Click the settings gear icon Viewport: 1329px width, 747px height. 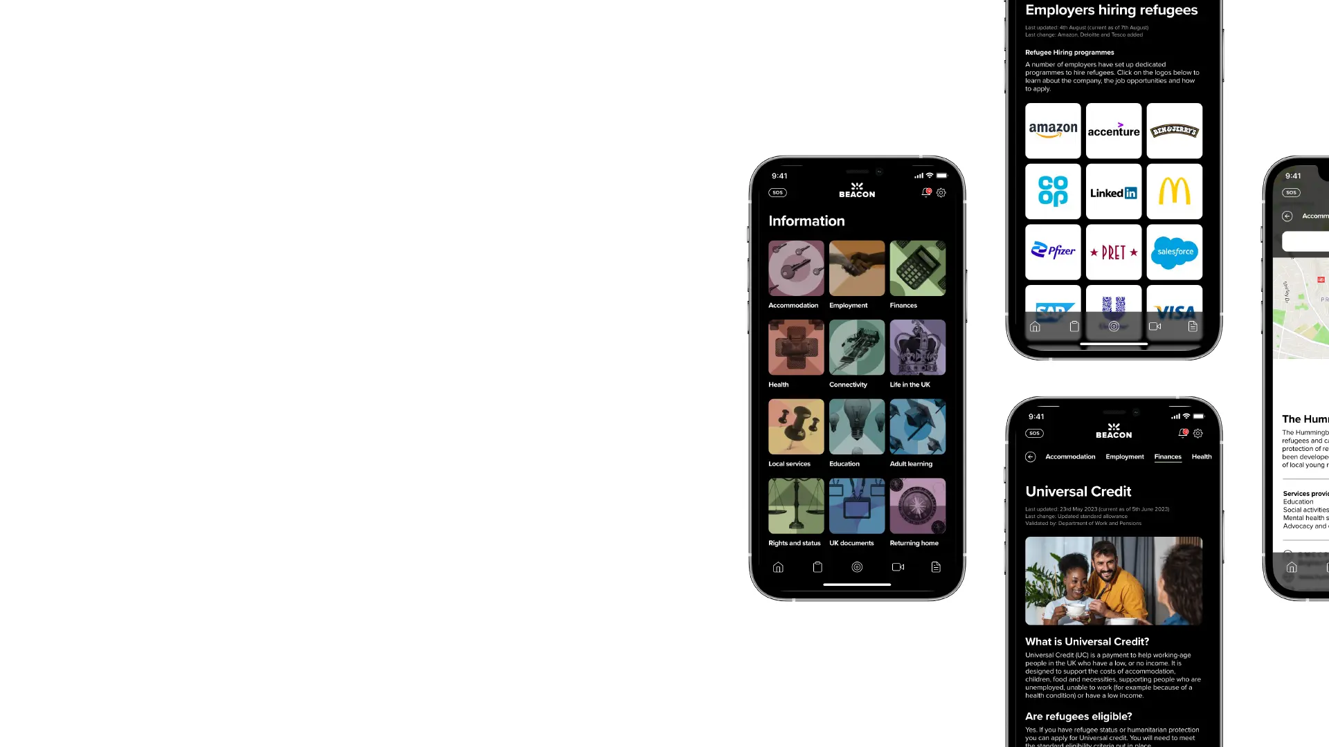(x=942, y=192)
